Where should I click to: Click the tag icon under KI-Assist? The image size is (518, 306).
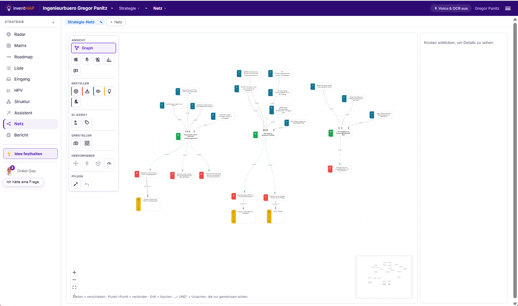(87, 123)
